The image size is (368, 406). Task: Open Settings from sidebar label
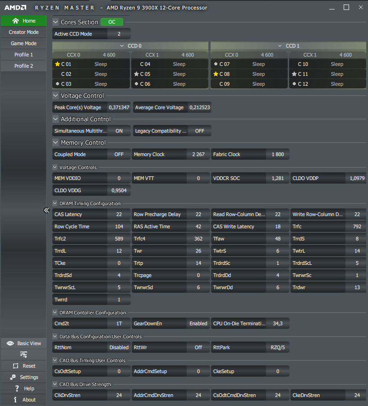[29, 377]
